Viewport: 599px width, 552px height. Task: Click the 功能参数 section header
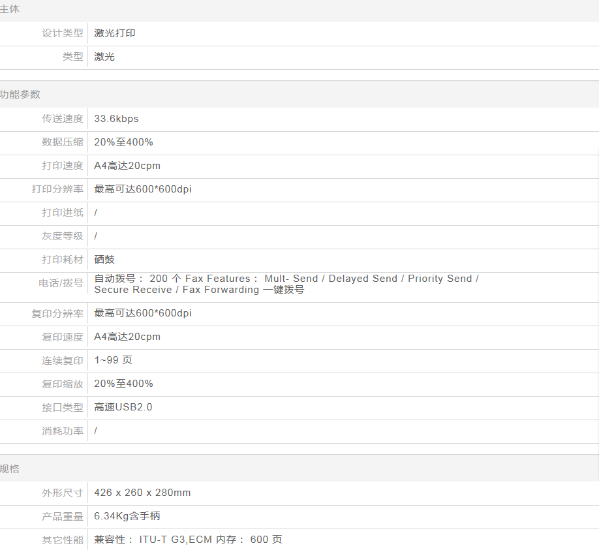pyautogui.click(x=20, y=95)
